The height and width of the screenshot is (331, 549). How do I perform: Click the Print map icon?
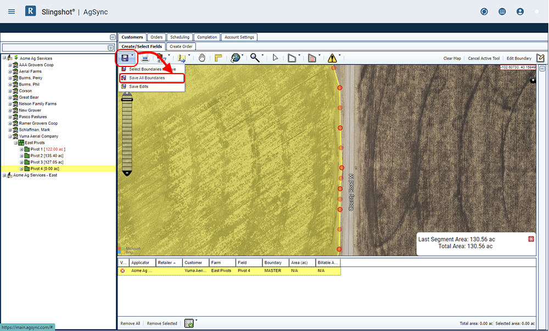pos(145,58)
